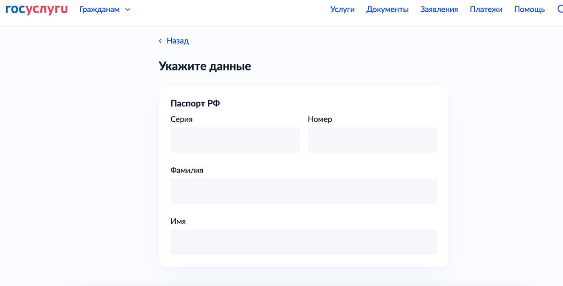Open the Помощь section
563x286 pixels.
[529, 9]
